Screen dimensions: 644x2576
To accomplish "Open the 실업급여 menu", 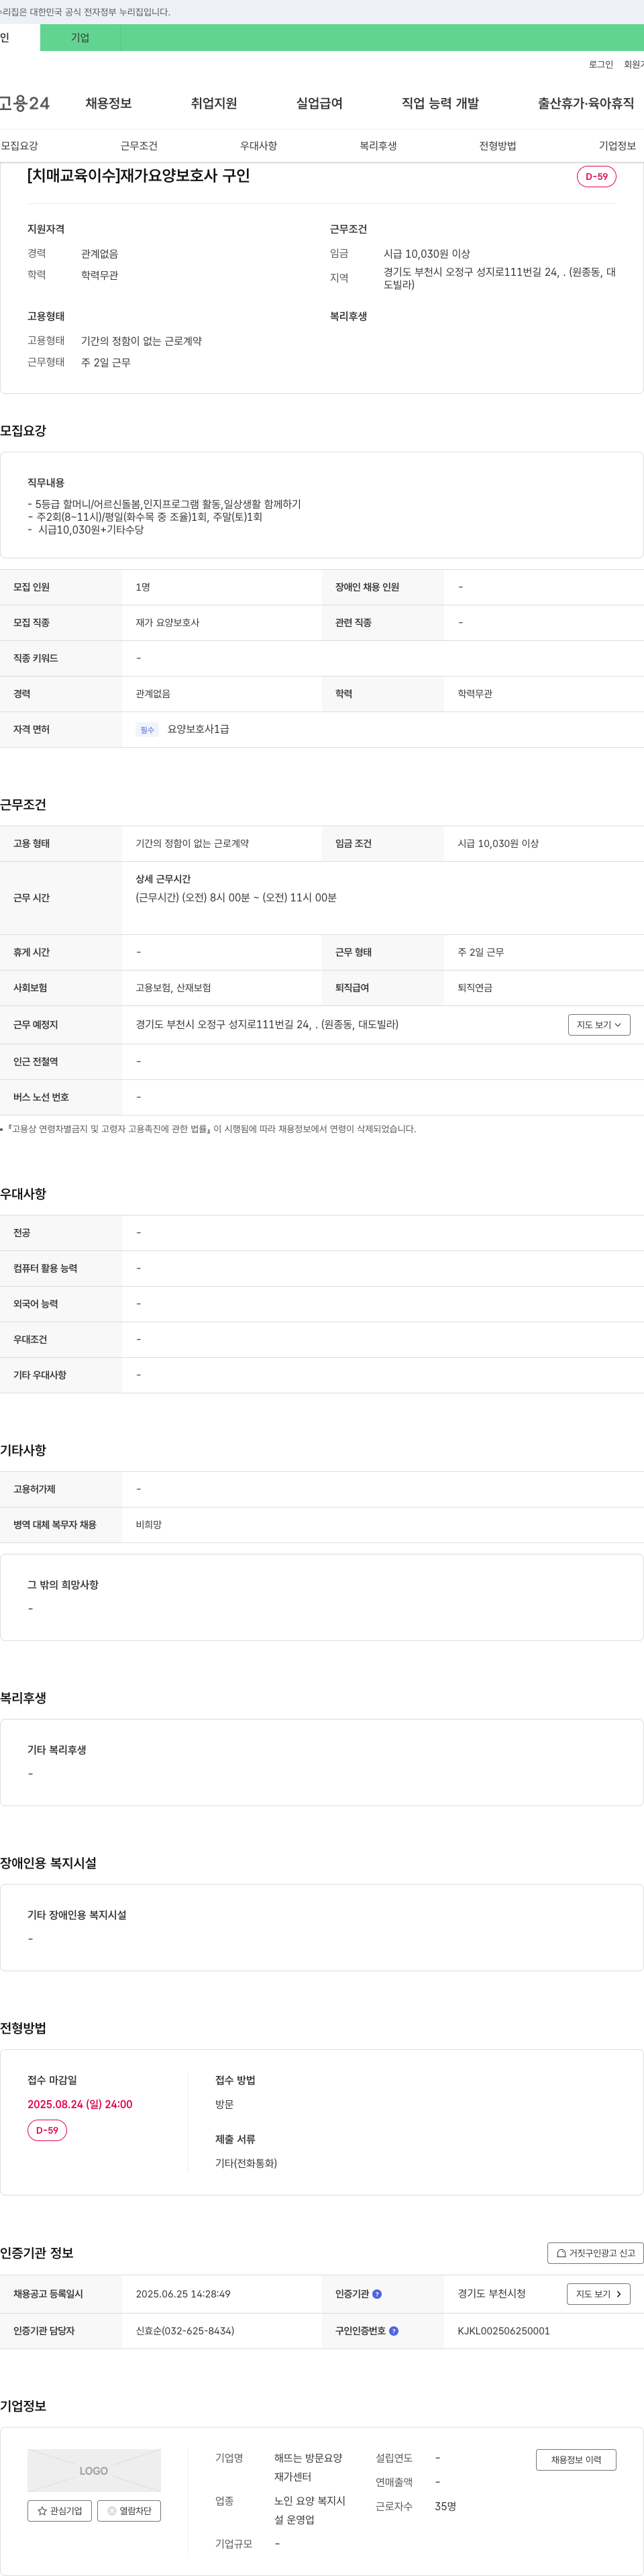I will point(319,103).
